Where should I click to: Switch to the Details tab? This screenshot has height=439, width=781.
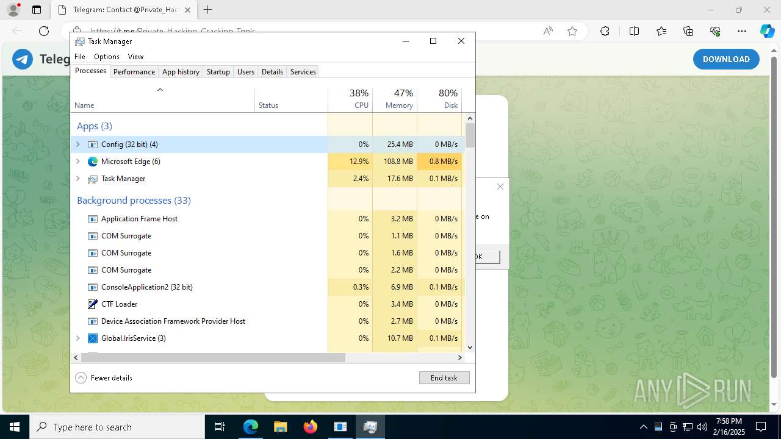click(x=272, y=72)
